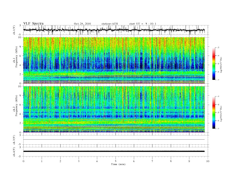Click time-axis tick label "0"
The width and height of the screenshot is (234, 181).
[x=23, y=161]
